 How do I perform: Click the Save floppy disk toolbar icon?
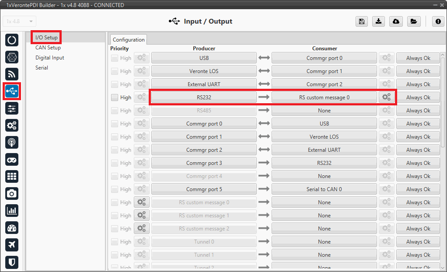(x=361, y=21)
